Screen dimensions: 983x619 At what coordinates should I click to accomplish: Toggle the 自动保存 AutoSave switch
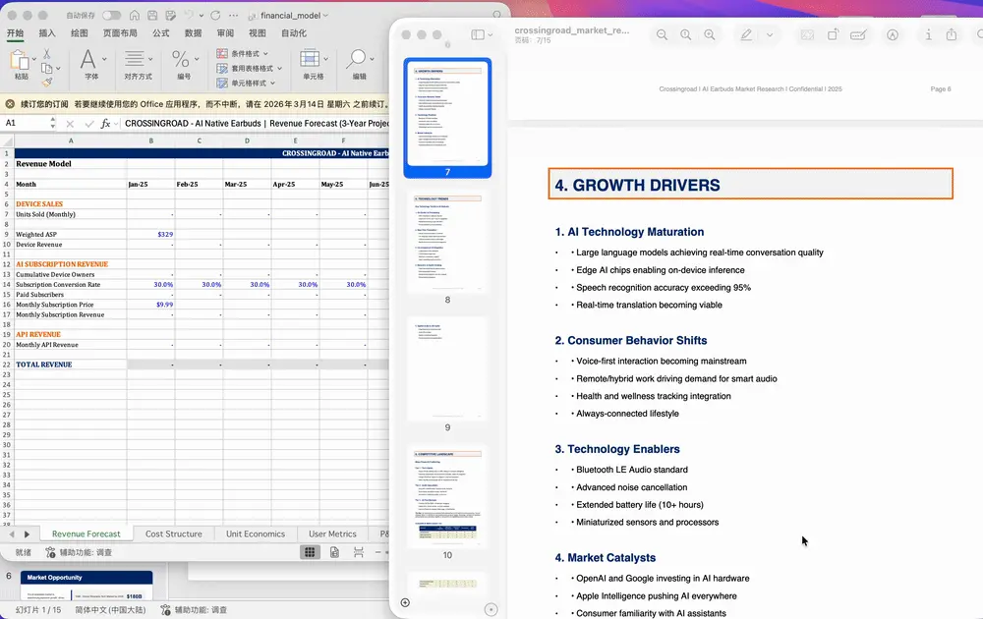click(111, 16)
